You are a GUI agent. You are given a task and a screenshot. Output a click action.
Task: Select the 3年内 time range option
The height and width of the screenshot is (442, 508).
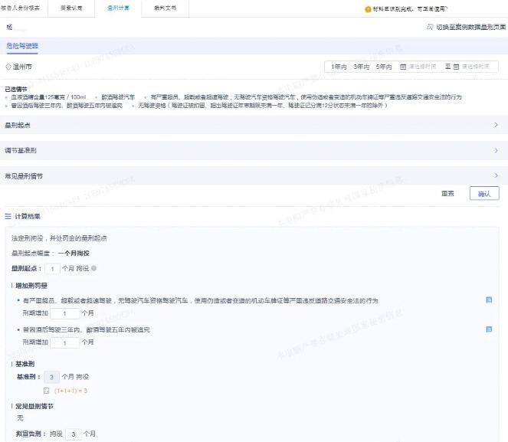(x=361, y=67)
